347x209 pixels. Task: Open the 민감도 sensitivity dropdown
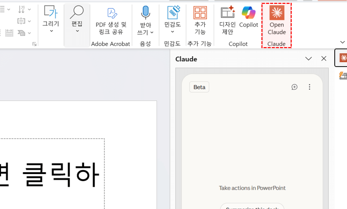click(x=172, y=32)
